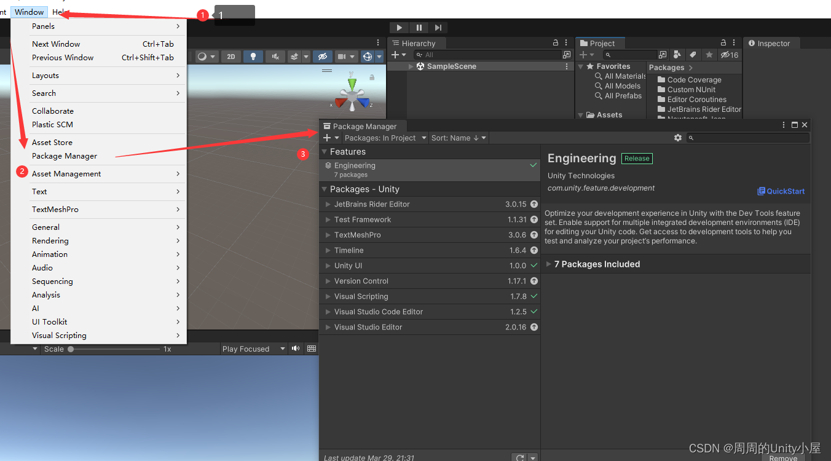This screenshot has width=831, height=461.
Task: Click the Play button in toolbar
Action: pyautogui.click(x=399, y=28)
